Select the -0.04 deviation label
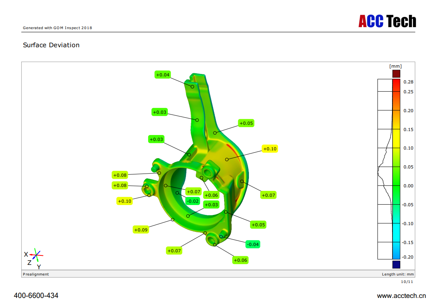The width and height of the screenshot is (440, 307). pyautogui.click(x=253, y=244)
